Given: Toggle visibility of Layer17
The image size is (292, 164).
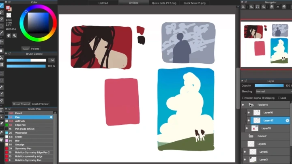Looking at the screenshot, I should click(x=249, y=121).
